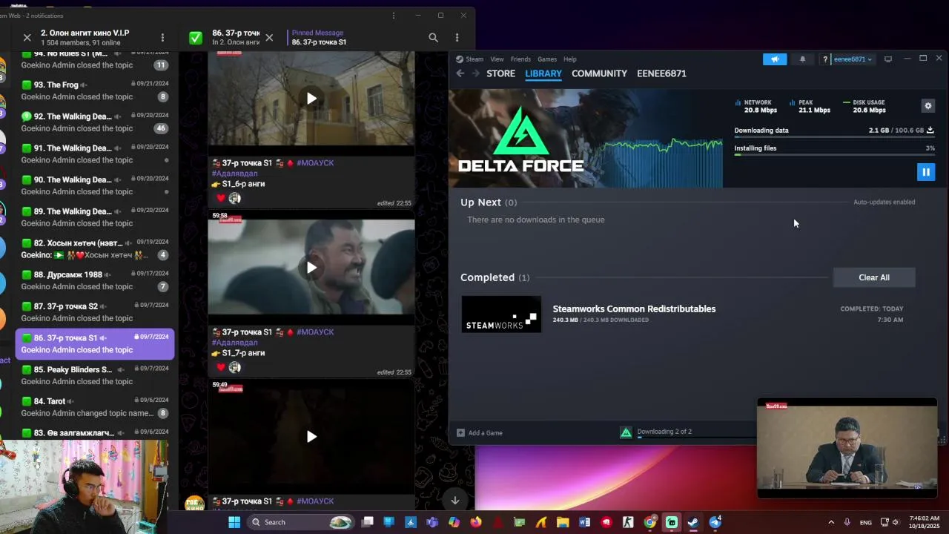This screenshot has height=534, width=949.
Task: Open Word from the taskbar
Action: click(x=584, y=522)
